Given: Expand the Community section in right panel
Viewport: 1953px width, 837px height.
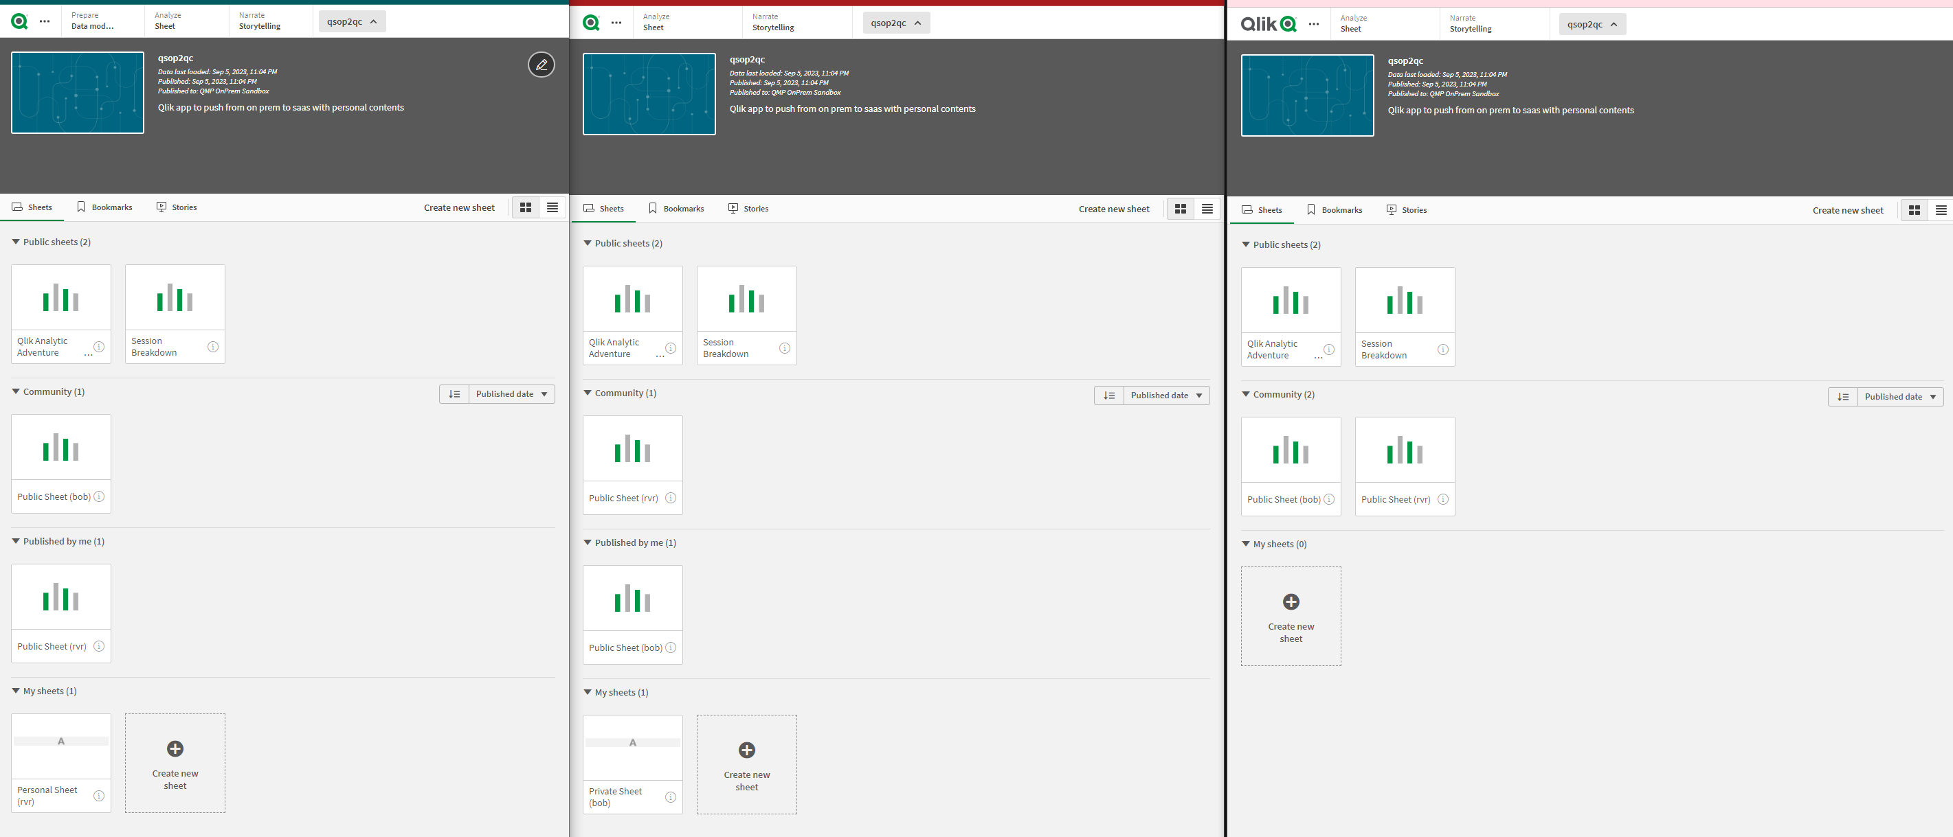Looking at the screenshot, I should click(x=1249, y=394).
